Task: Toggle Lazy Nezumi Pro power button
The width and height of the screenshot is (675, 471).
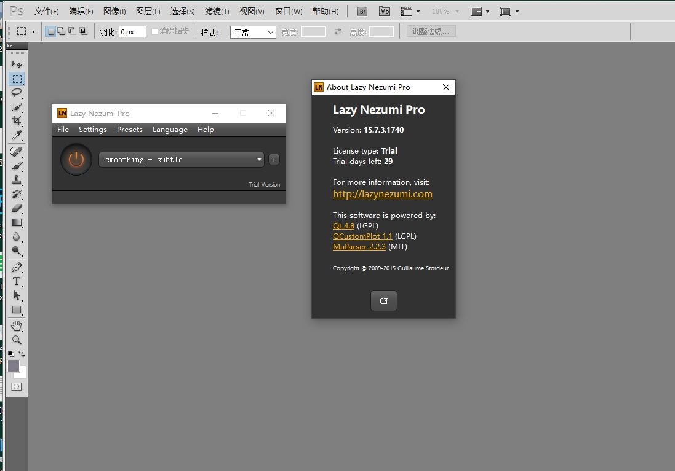Action: click(x=76, y=160)
